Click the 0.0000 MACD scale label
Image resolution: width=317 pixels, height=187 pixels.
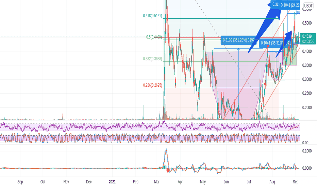coord(307,168)
